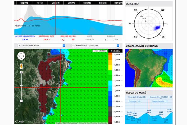Click the ALTURA SIGNIFICATIVA blue label

click(25, 36)
